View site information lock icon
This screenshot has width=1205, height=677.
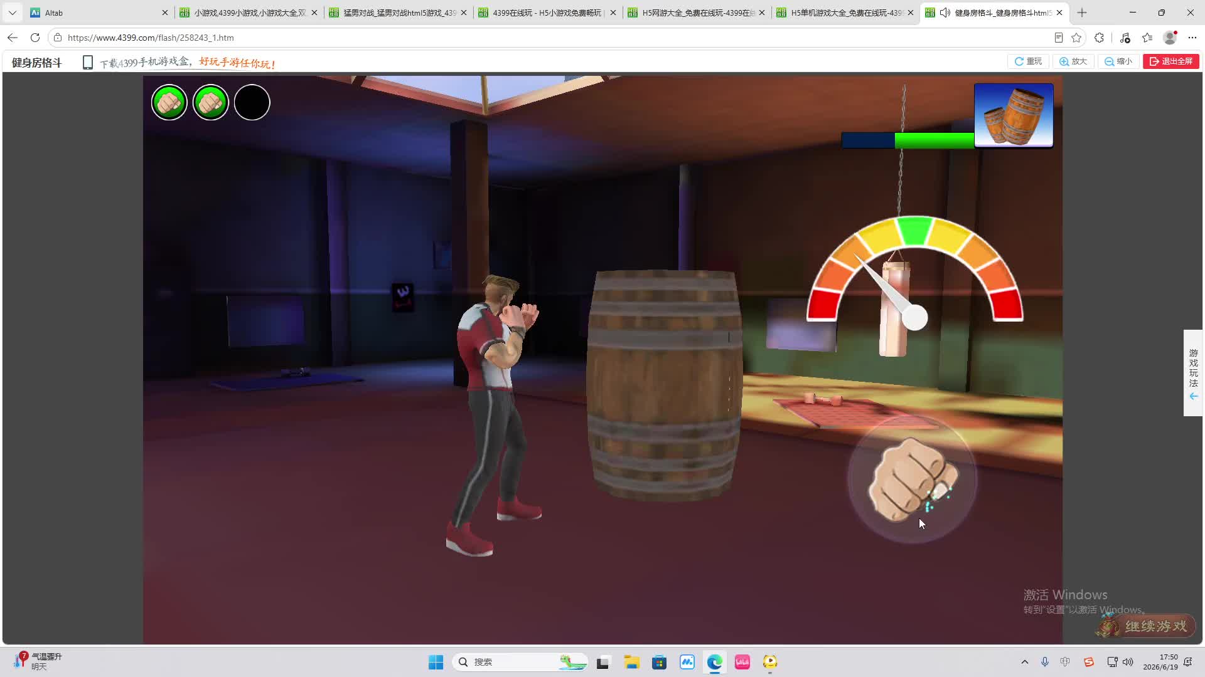point(58,38)
